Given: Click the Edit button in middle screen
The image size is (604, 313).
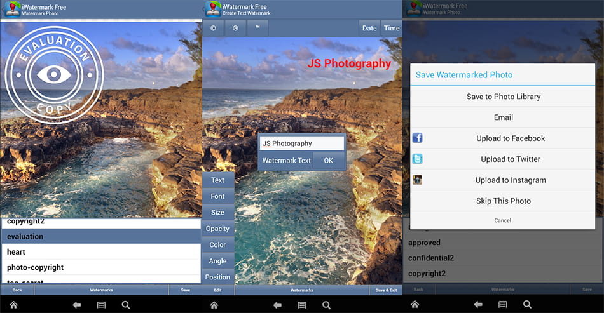Looking at the screenshot, I should coord(217,290).
